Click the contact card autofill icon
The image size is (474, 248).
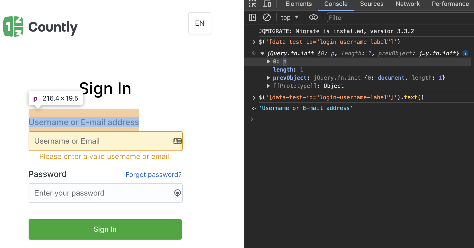click(177, 141)
